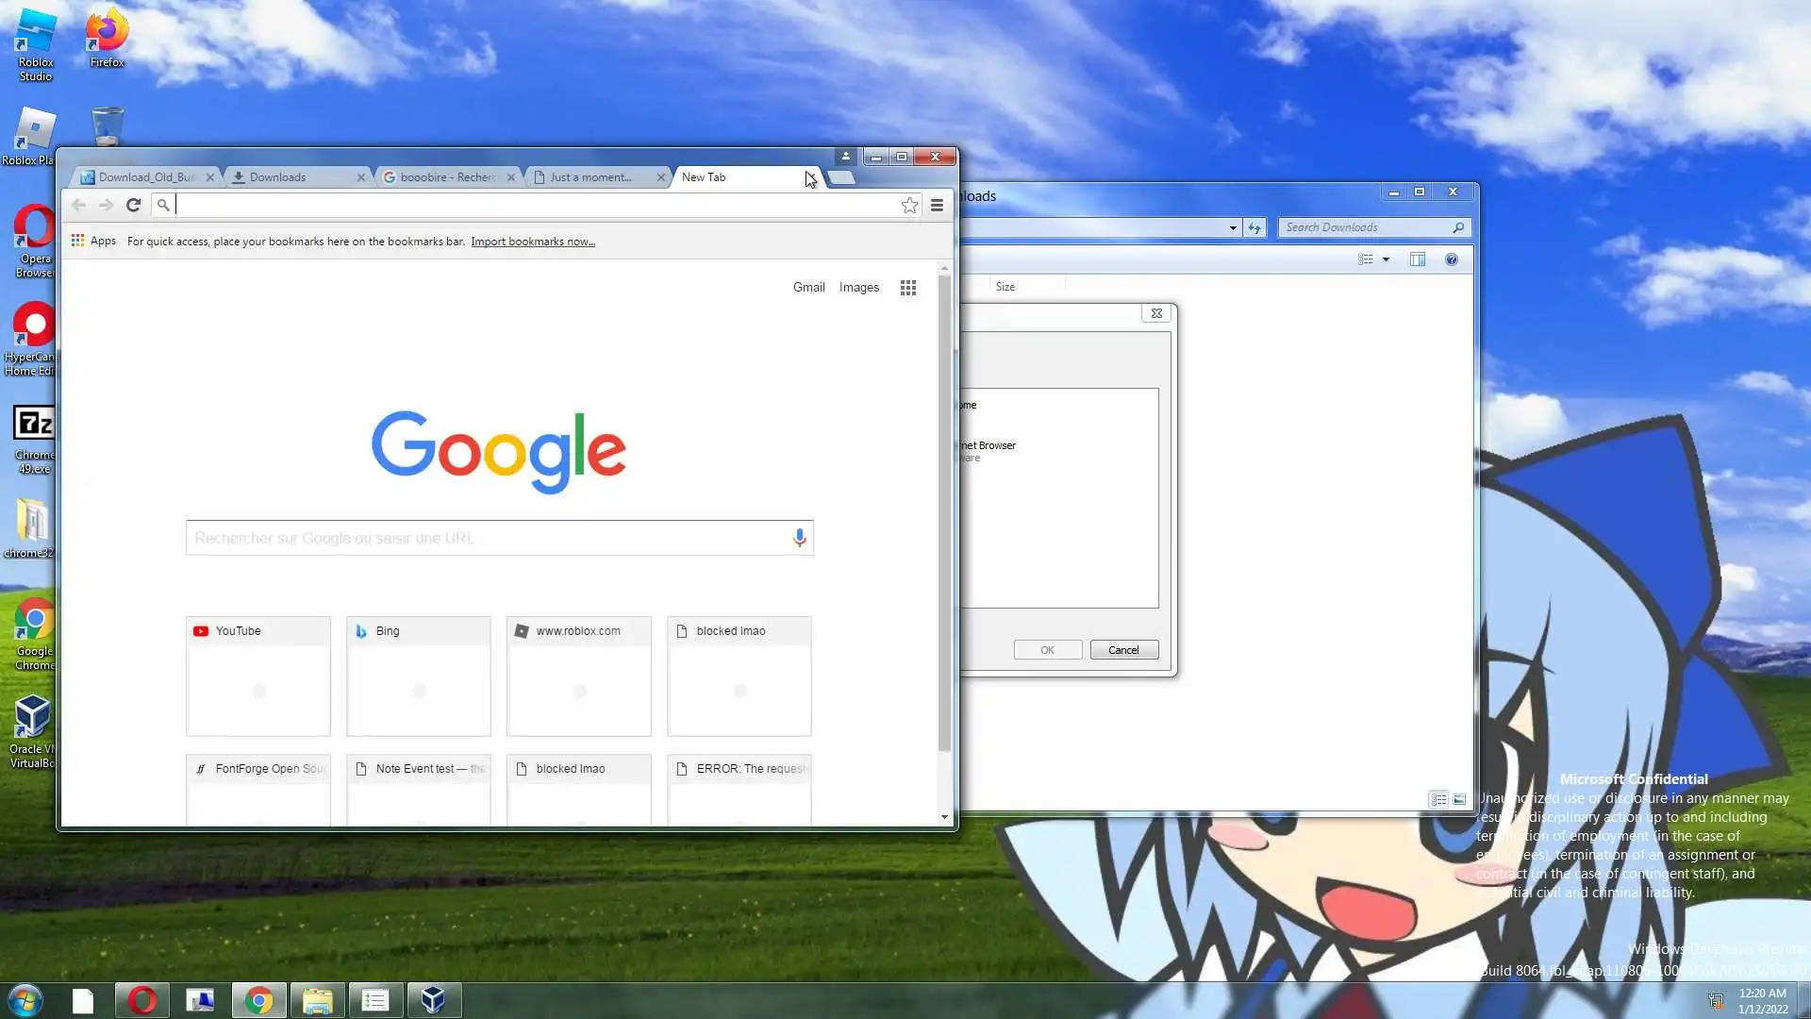Open the YouTube most-visited thumbnail
This screenshot has width=1811, height=1019.
[258, 676]
